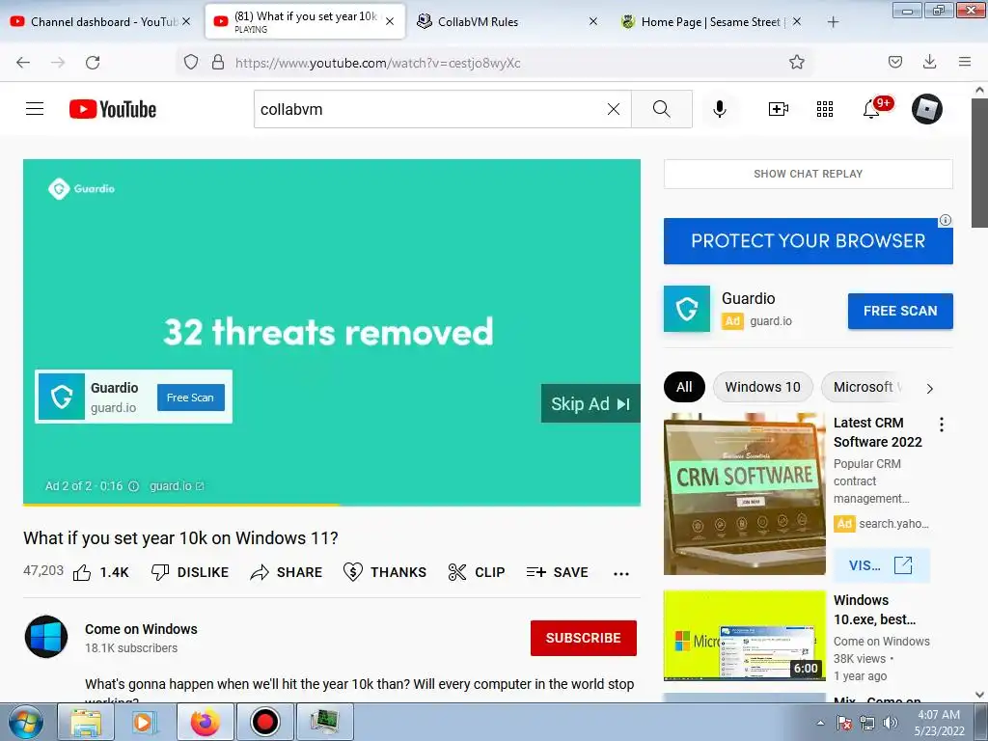Open the Firefox application menu
Viewport: 988px width, 741px height.
(x=964, y=62)
